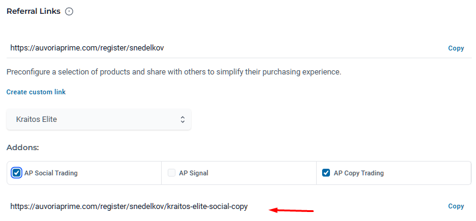Image resolution: width=476 pixels, height=221 pixels.
Task: Click the info icon beside Referral Links
Action: pyautogui.click(x=69, y=11)
